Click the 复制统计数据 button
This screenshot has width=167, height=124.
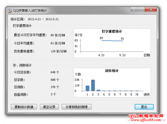coord(24,107)
